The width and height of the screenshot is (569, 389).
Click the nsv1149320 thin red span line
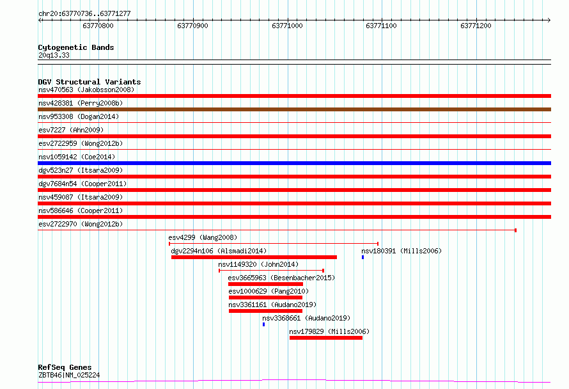(x=272, y=271)
